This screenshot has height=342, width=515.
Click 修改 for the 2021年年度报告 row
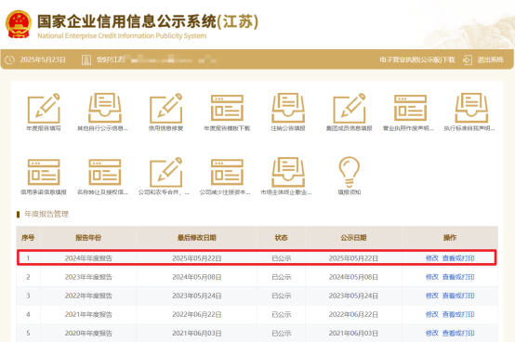(x=432, y=314)
